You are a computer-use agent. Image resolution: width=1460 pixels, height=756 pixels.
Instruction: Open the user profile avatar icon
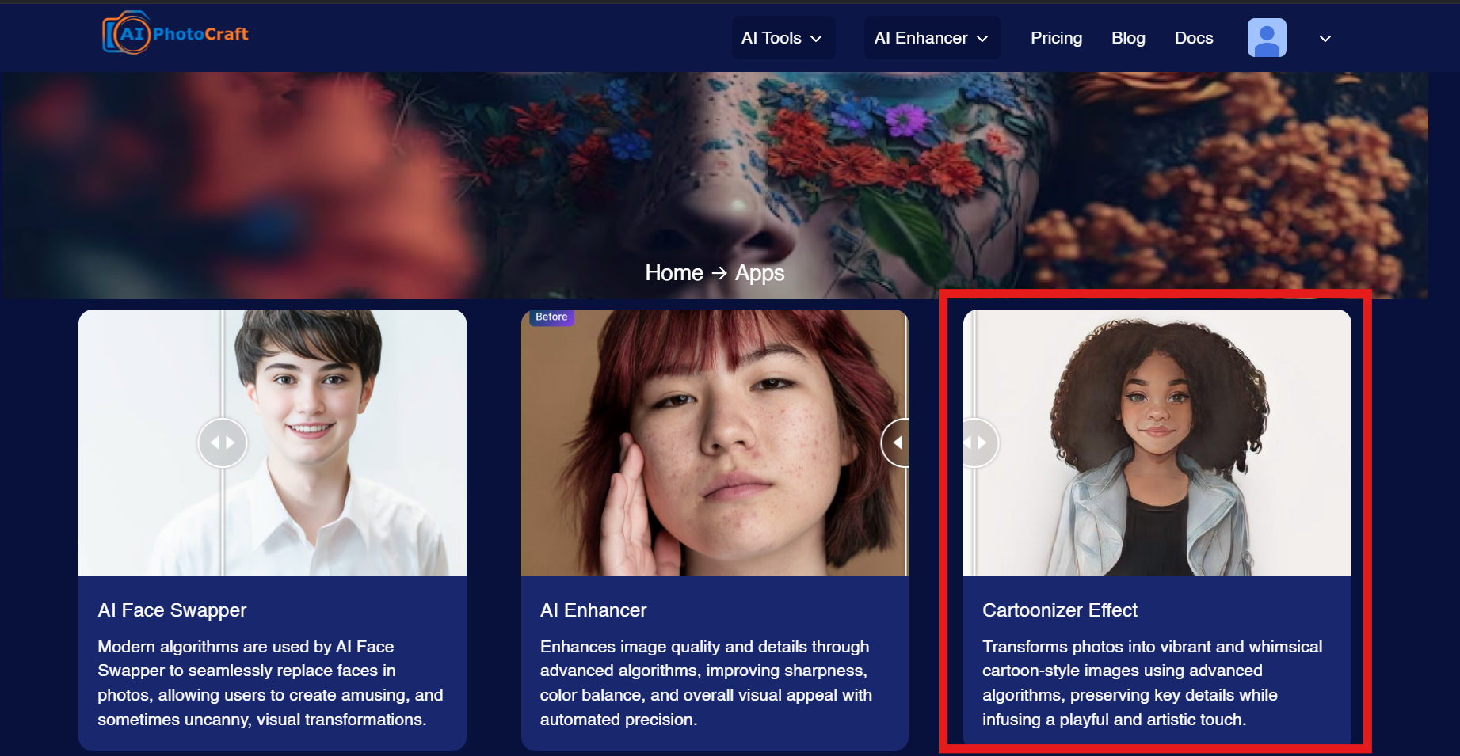[1267, 38]
